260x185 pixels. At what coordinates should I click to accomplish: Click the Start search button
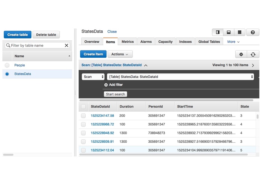coord(115,94)
